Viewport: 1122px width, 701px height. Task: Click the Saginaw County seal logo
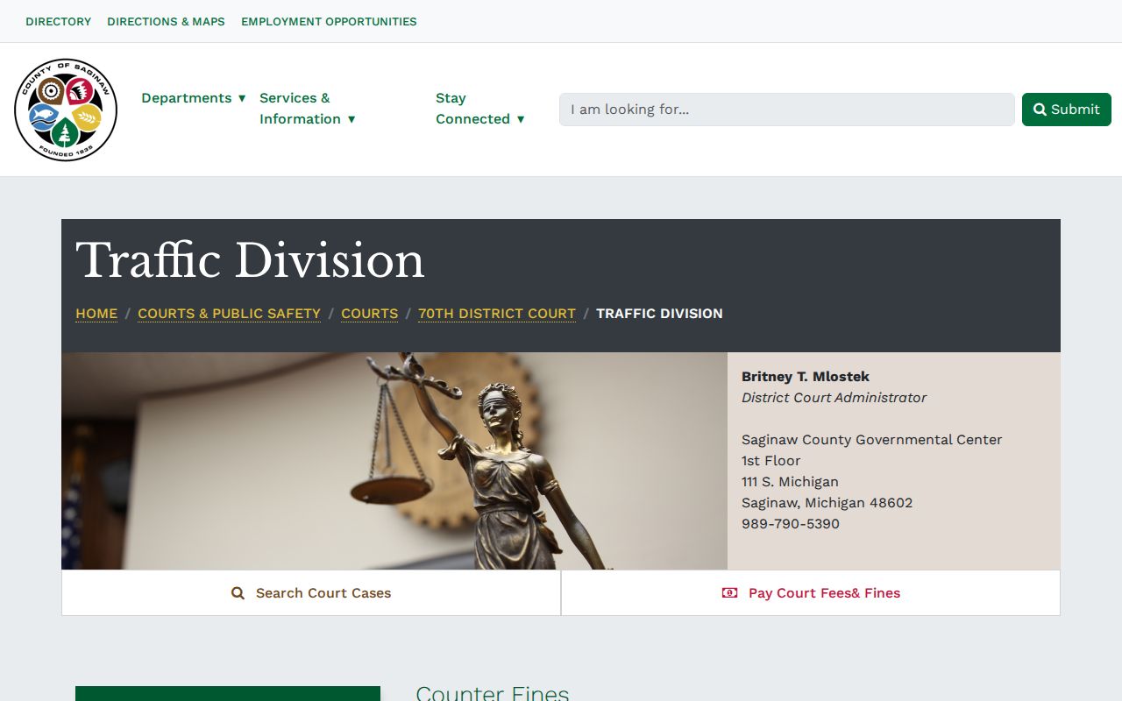click(66, 110)
